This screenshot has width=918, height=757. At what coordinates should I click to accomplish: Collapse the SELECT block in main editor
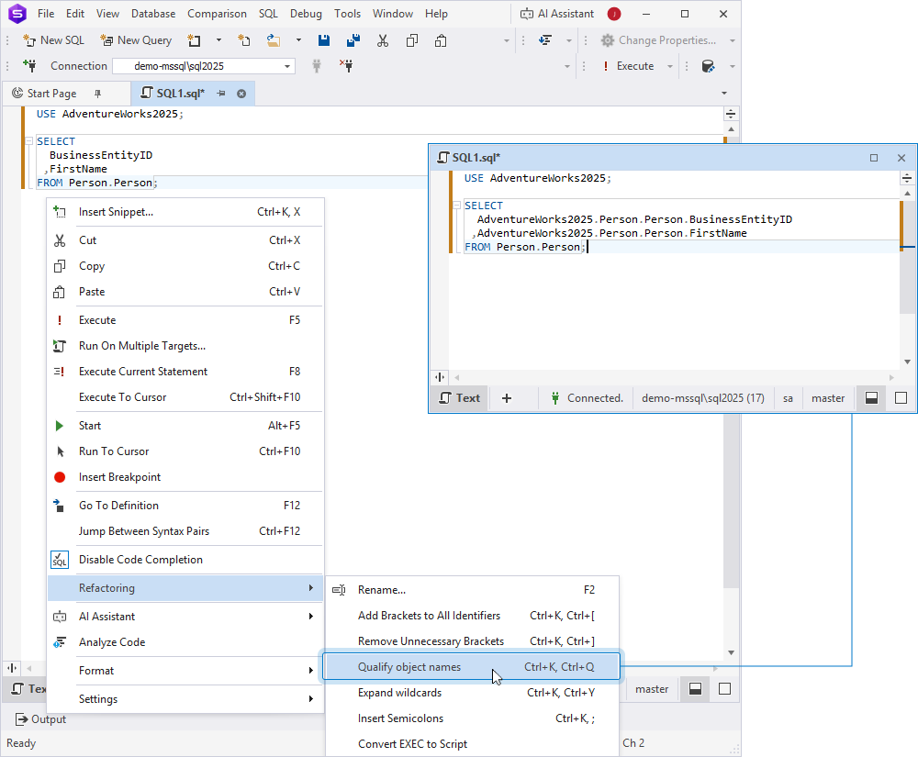tap(28, 141)
